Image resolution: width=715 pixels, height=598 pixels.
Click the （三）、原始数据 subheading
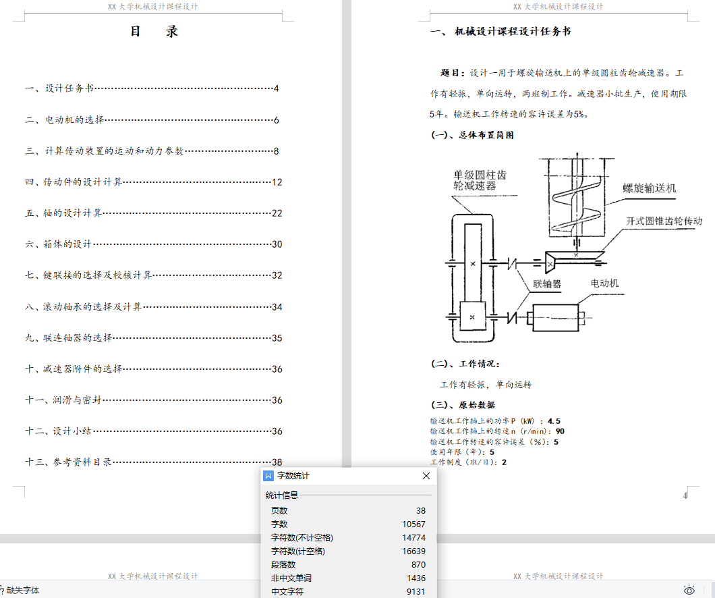coord(463,405)
